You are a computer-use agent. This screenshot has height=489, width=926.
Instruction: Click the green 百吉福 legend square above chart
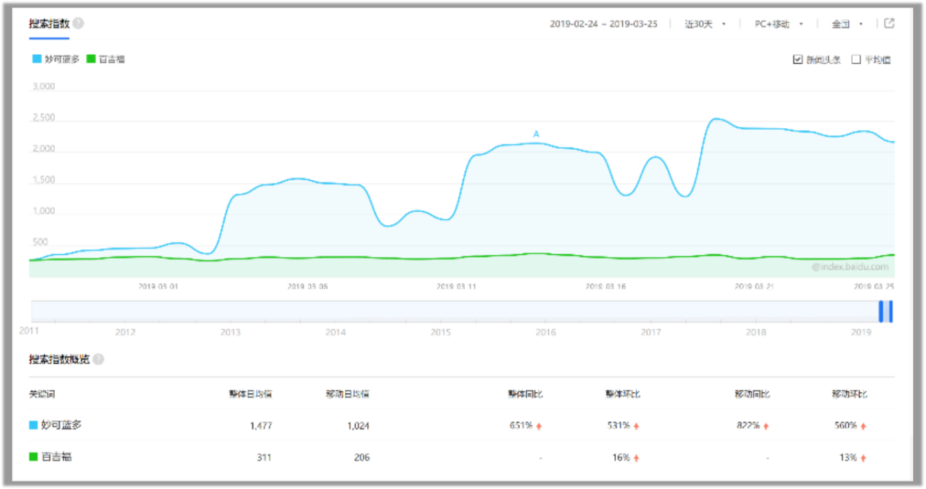coord(92,59)
